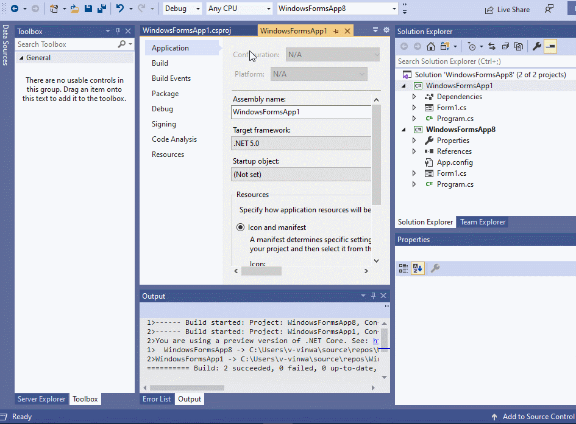
Task: Select the Code Analysis page
Action: point(174,139)
